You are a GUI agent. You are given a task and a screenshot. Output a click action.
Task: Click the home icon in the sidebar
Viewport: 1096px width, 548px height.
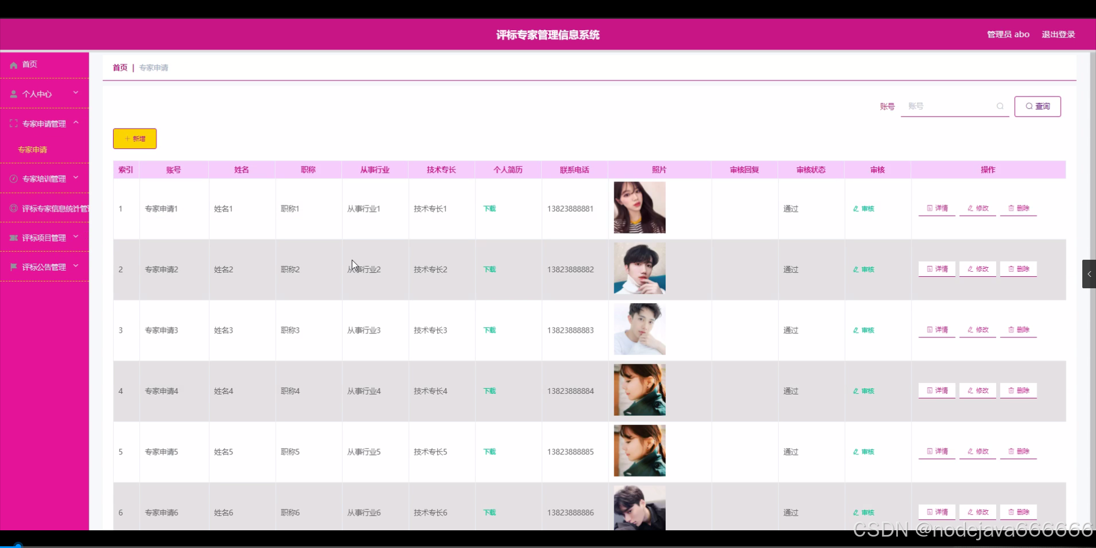click(x=14, y=65)
